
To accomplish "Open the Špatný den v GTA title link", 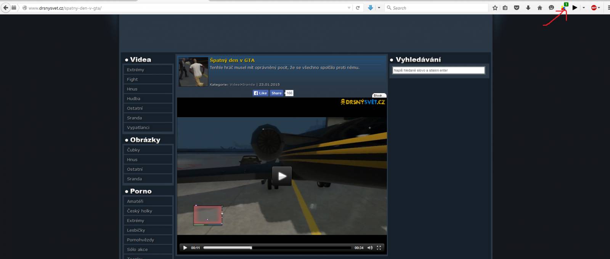I will [232, 60].
